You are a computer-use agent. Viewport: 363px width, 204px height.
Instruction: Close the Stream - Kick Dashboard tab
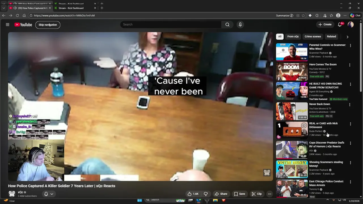pyautogui.click(x=95, y=8)
